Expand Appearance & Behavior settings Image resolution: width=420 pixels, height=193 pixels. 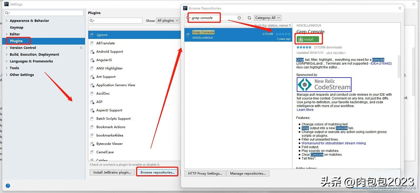[x=6, y=21]
